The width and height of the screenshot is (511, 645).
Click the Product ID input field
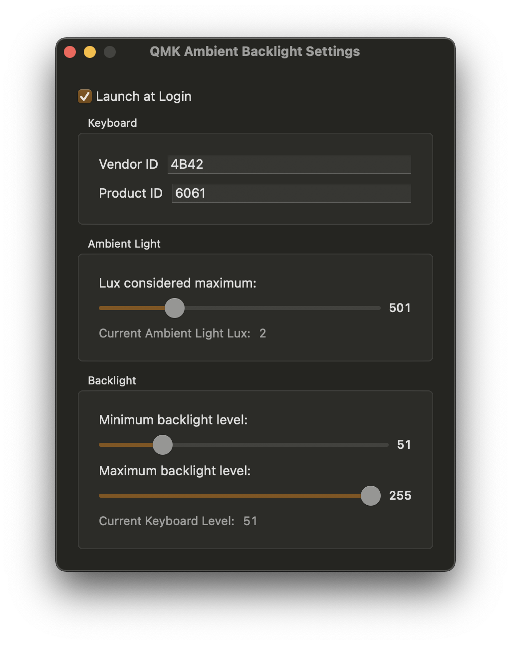(x=291, y=193)
